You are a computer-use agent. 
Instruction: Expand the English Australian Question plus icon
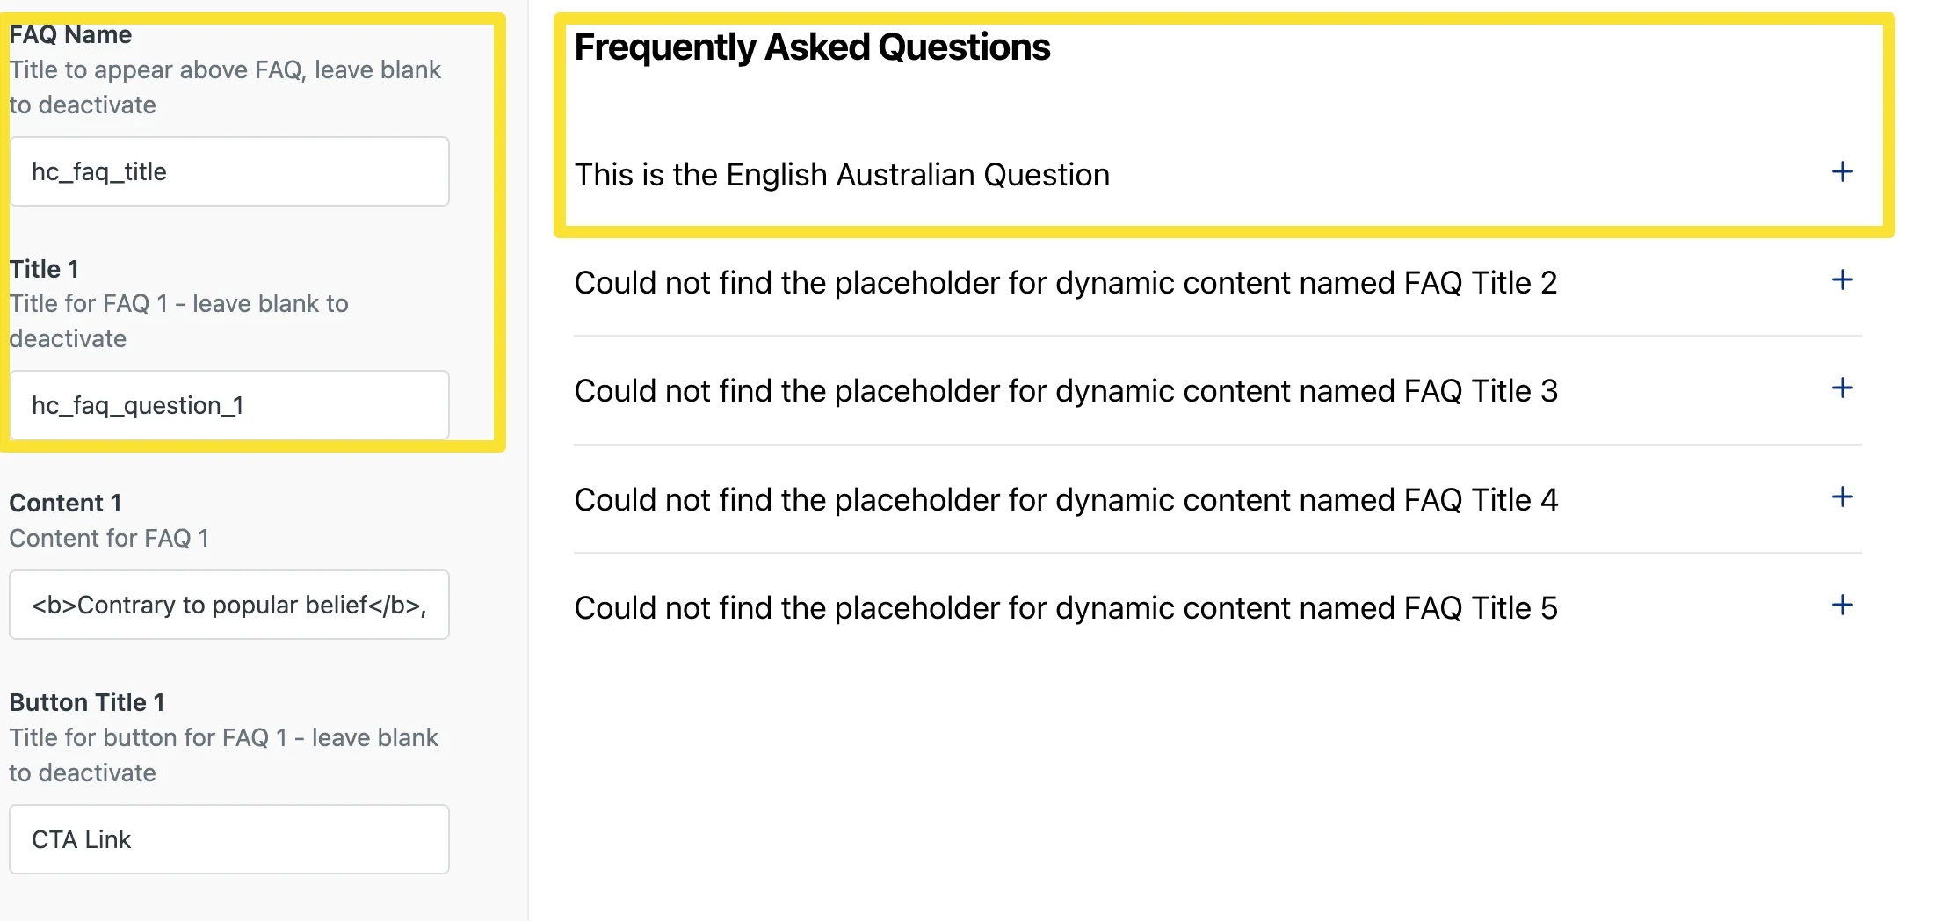pos(1842,171)
